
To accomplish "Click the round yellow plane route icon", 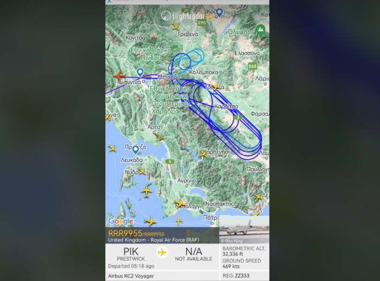I will (x=162, y=252).
